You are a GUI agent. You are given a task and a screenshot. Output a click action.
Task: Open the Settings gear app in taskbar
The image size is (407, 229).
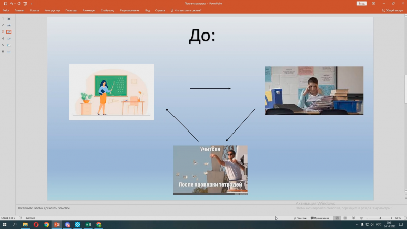coord(78,225)
